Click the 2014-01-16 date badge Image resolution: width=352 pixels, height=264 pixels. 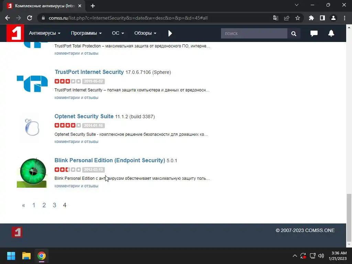(93, 125)
